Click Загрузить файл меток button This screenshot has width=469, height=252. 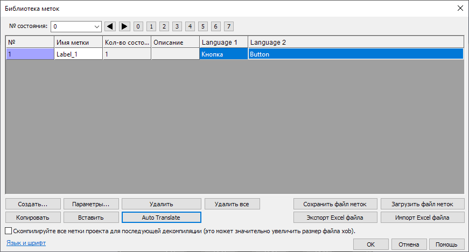click(x=422, y=204)
